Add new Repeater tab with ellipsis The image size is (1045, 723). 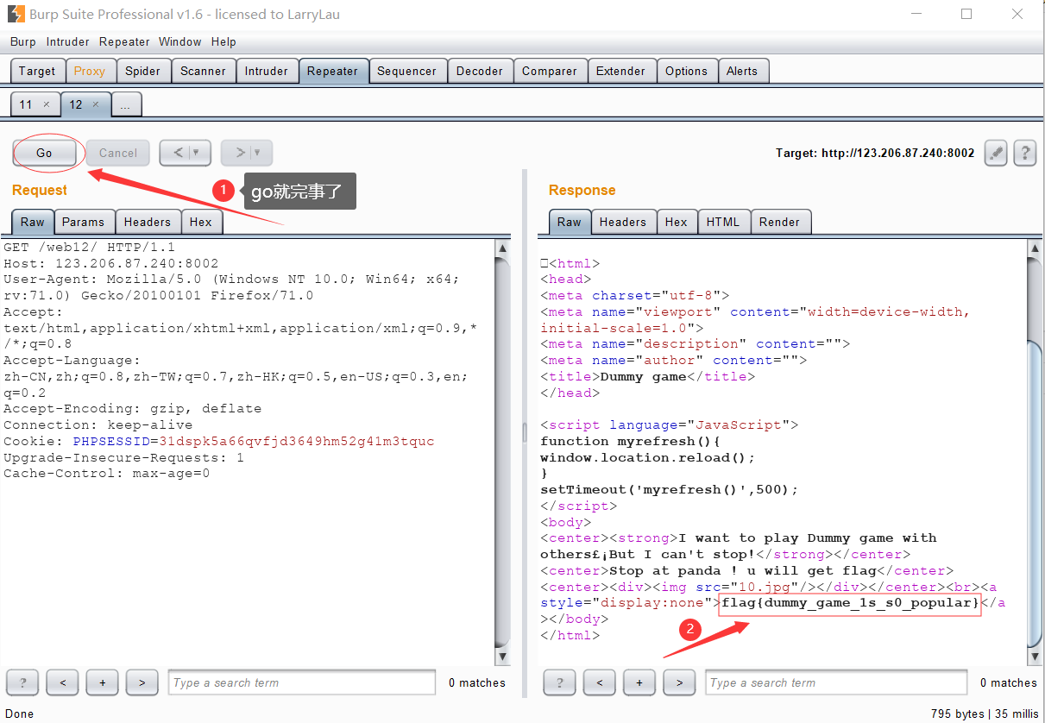[x=126, y=104]
